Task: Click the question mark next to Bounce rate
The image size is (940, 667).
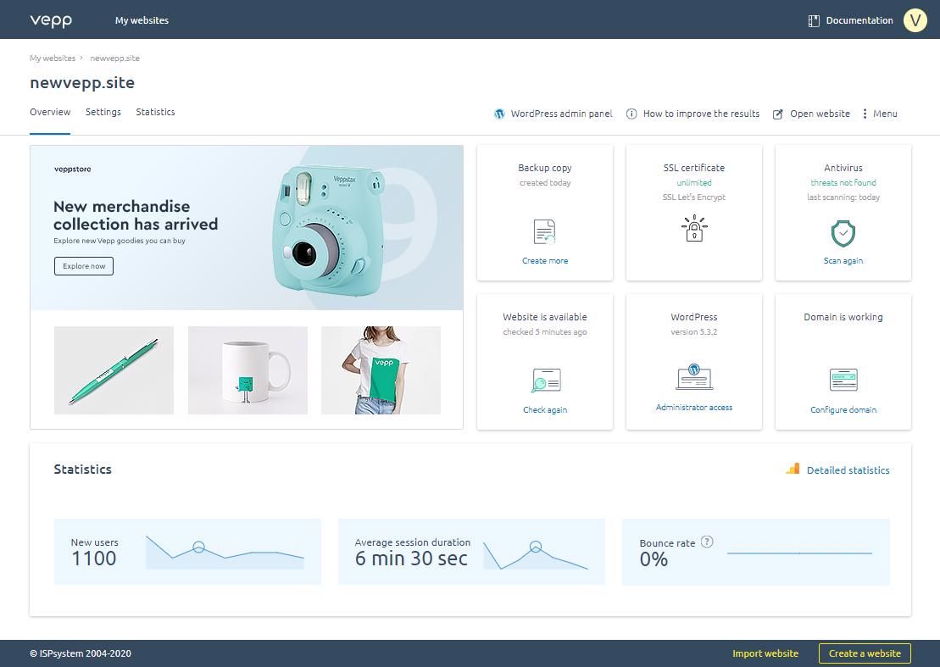Action: (x=707, y=542)
